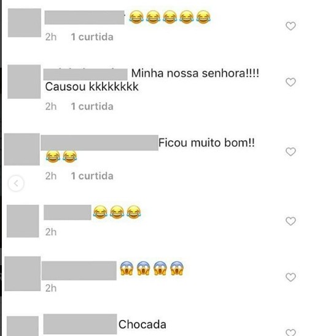
Task: Tap heart on 'Ficou muito bom!!' comment
Action: coord(291,152)
